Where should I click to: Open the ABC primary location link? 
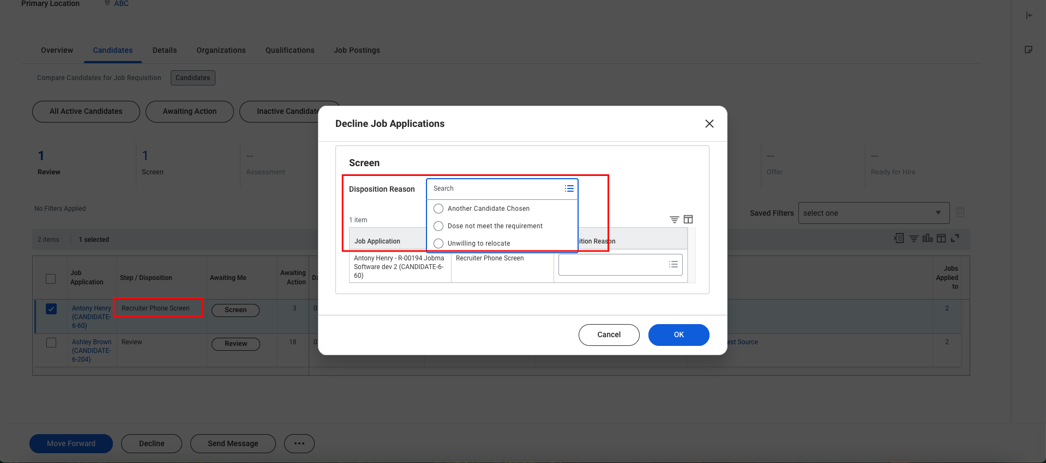click(x=121, y=4)
